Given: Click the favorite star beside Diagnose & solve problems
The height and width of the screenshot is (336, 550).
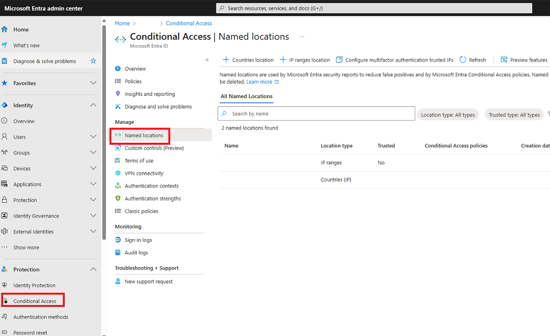Looking at the screenshot, I should click(93, 61).
